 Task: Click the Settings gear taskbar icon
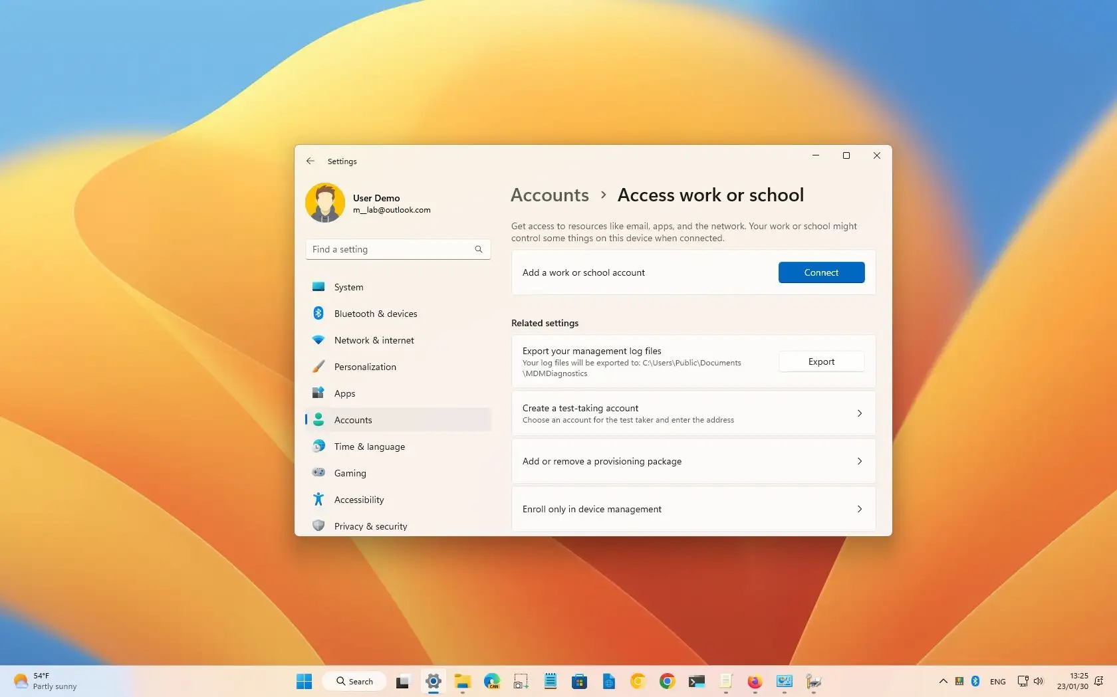click(434, 681)
